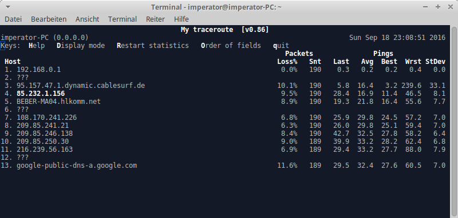This screenshot has height=218, width=458.
Task: Open the Bearbeiten menu
Action: 49,19
